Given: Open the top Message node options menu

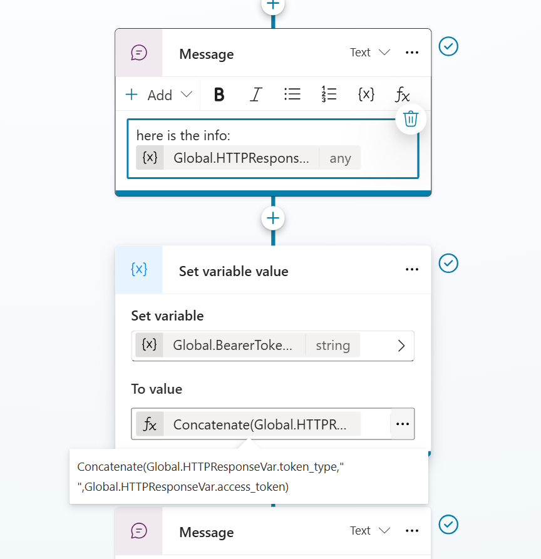Looking at the screenshot, I should tap(411, 53).
